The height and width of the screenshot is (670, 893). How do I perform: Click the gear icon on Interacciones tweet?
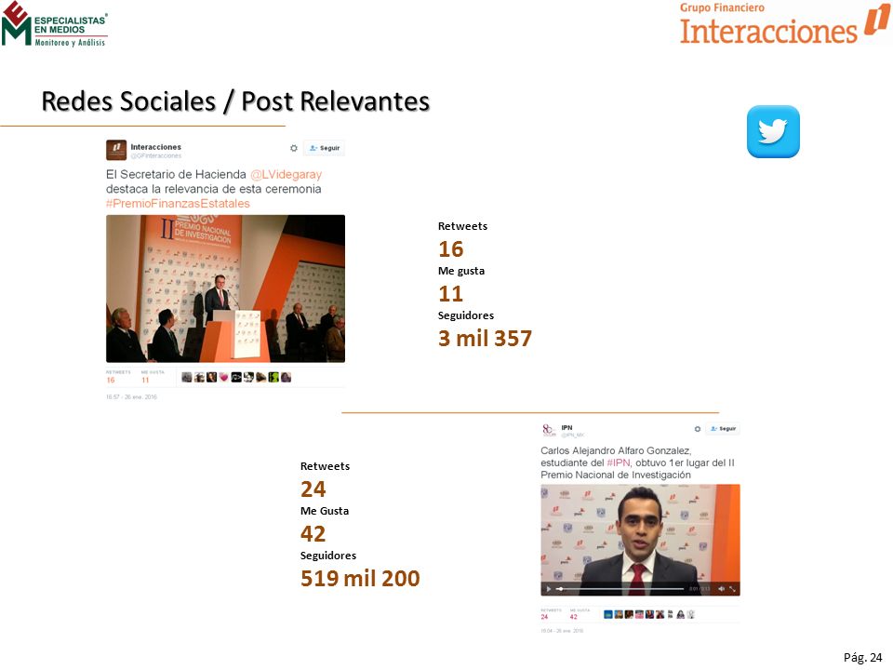click(x=294, y=148)
